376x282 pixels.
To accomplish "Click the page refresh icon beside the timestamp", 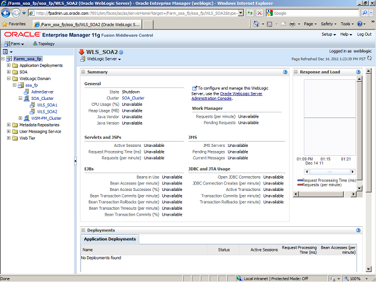I will pos(371,59).
